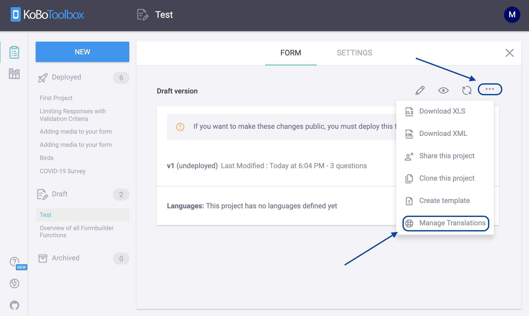Toggle the Draft projects section
The width and height of the screenshot is (529, 316).
coord(60,194)
